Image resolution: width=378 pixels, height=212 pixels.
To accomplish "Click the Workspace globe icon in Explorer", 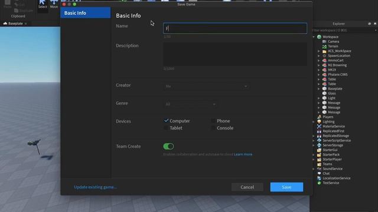I will [x=319, y=37].
